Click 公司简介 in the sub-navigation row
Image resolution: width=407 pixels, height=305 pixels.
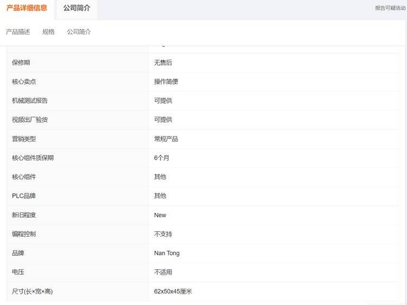point(79,32)
